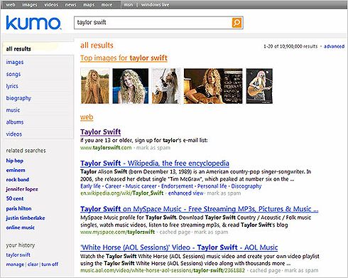Click the Kumo logo
Image resolution: width=348 pixels, height=278 pixels.
pos(33,23)
